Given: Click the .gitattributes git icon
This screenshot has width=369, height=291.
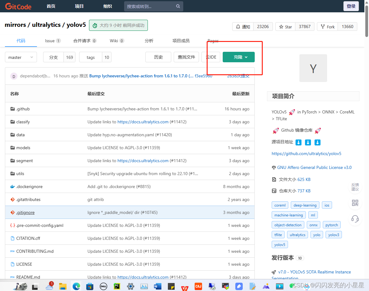Looking at the screenshot, I should pyautogui.click(x=12, y=199).
